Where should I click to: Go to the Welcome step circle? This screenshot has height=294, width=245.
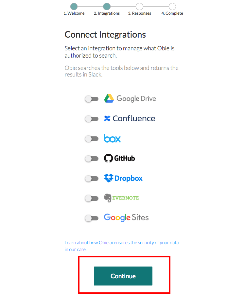(74, 7)
